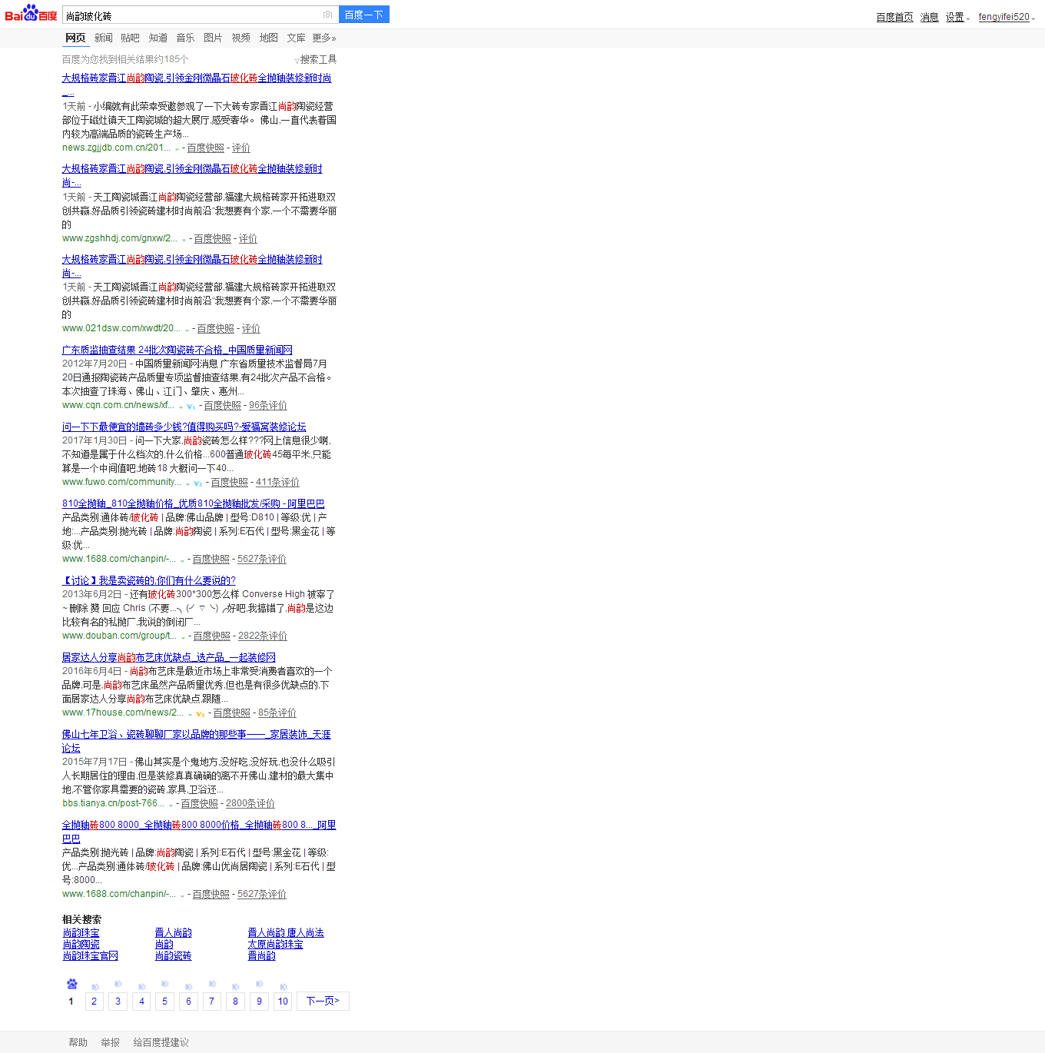Open result 居家达人分享尚韵布艺床优缺点

click(169, 657)
